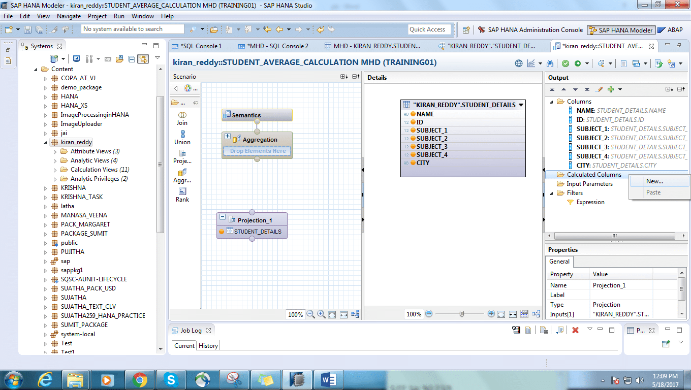Collapse the Columns folder in Output
691x390 pixels.
552,102
